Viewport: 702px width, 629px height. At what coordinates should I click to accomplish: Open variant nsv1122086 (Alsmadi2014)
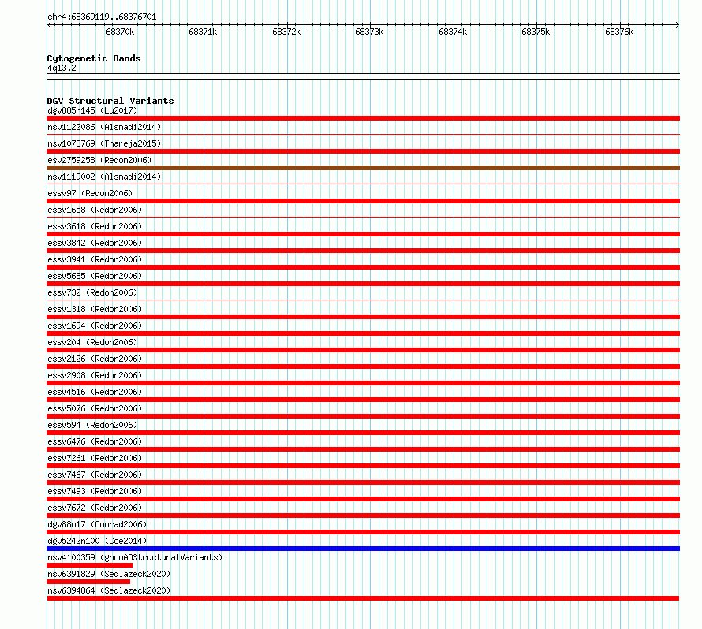[104, 127]
